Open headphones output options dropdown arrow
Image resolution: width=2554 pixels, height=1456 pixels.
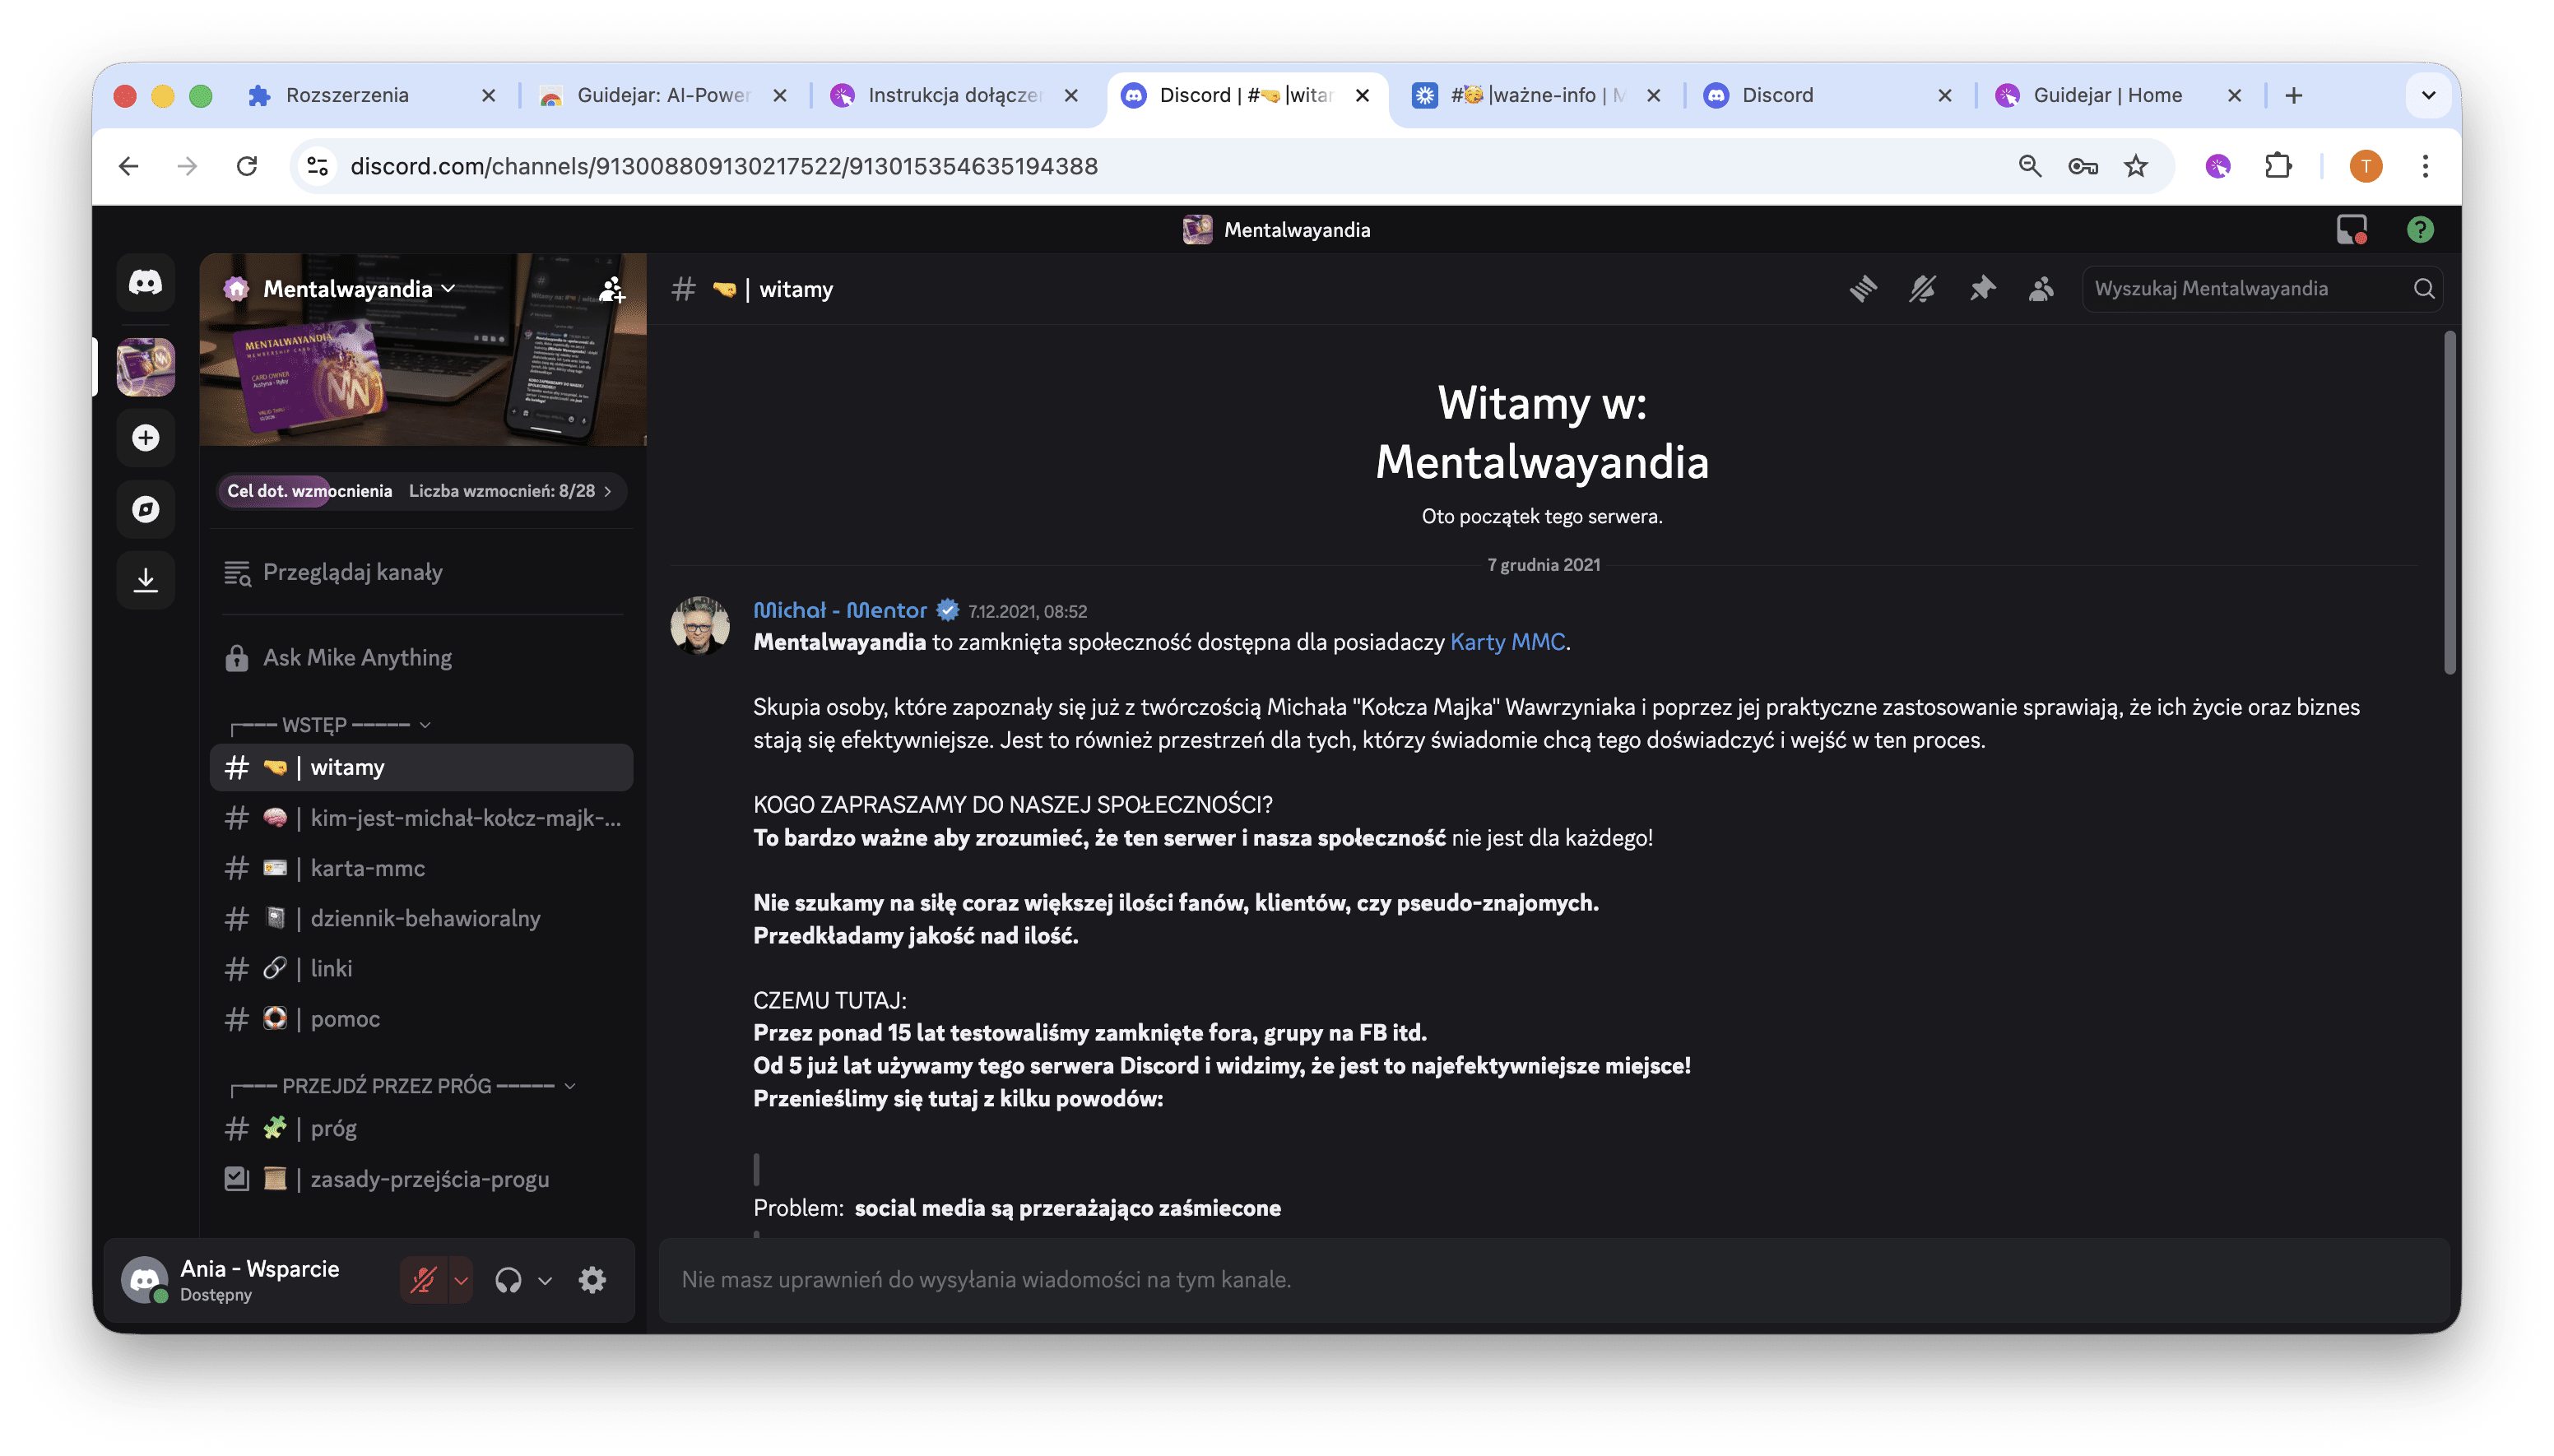544,1280
